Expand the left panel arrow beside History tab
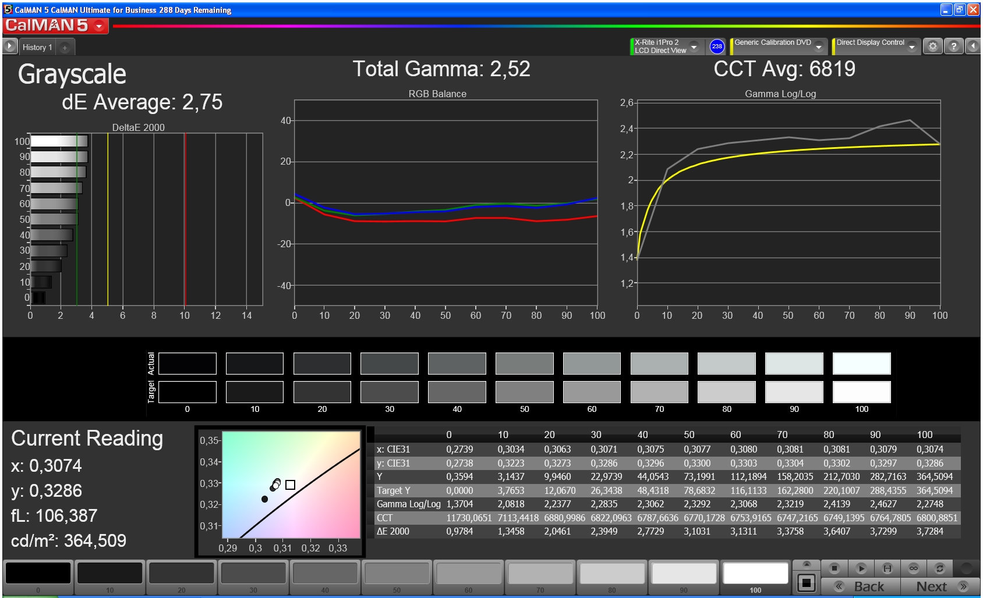The height and width of the screenshot is (598, 983). (x=10, y=47)
